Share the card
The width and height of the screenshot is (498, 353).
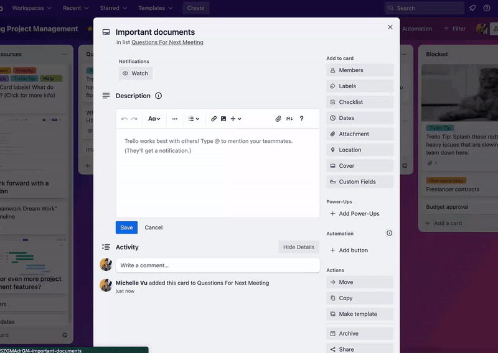pos(360,349)
